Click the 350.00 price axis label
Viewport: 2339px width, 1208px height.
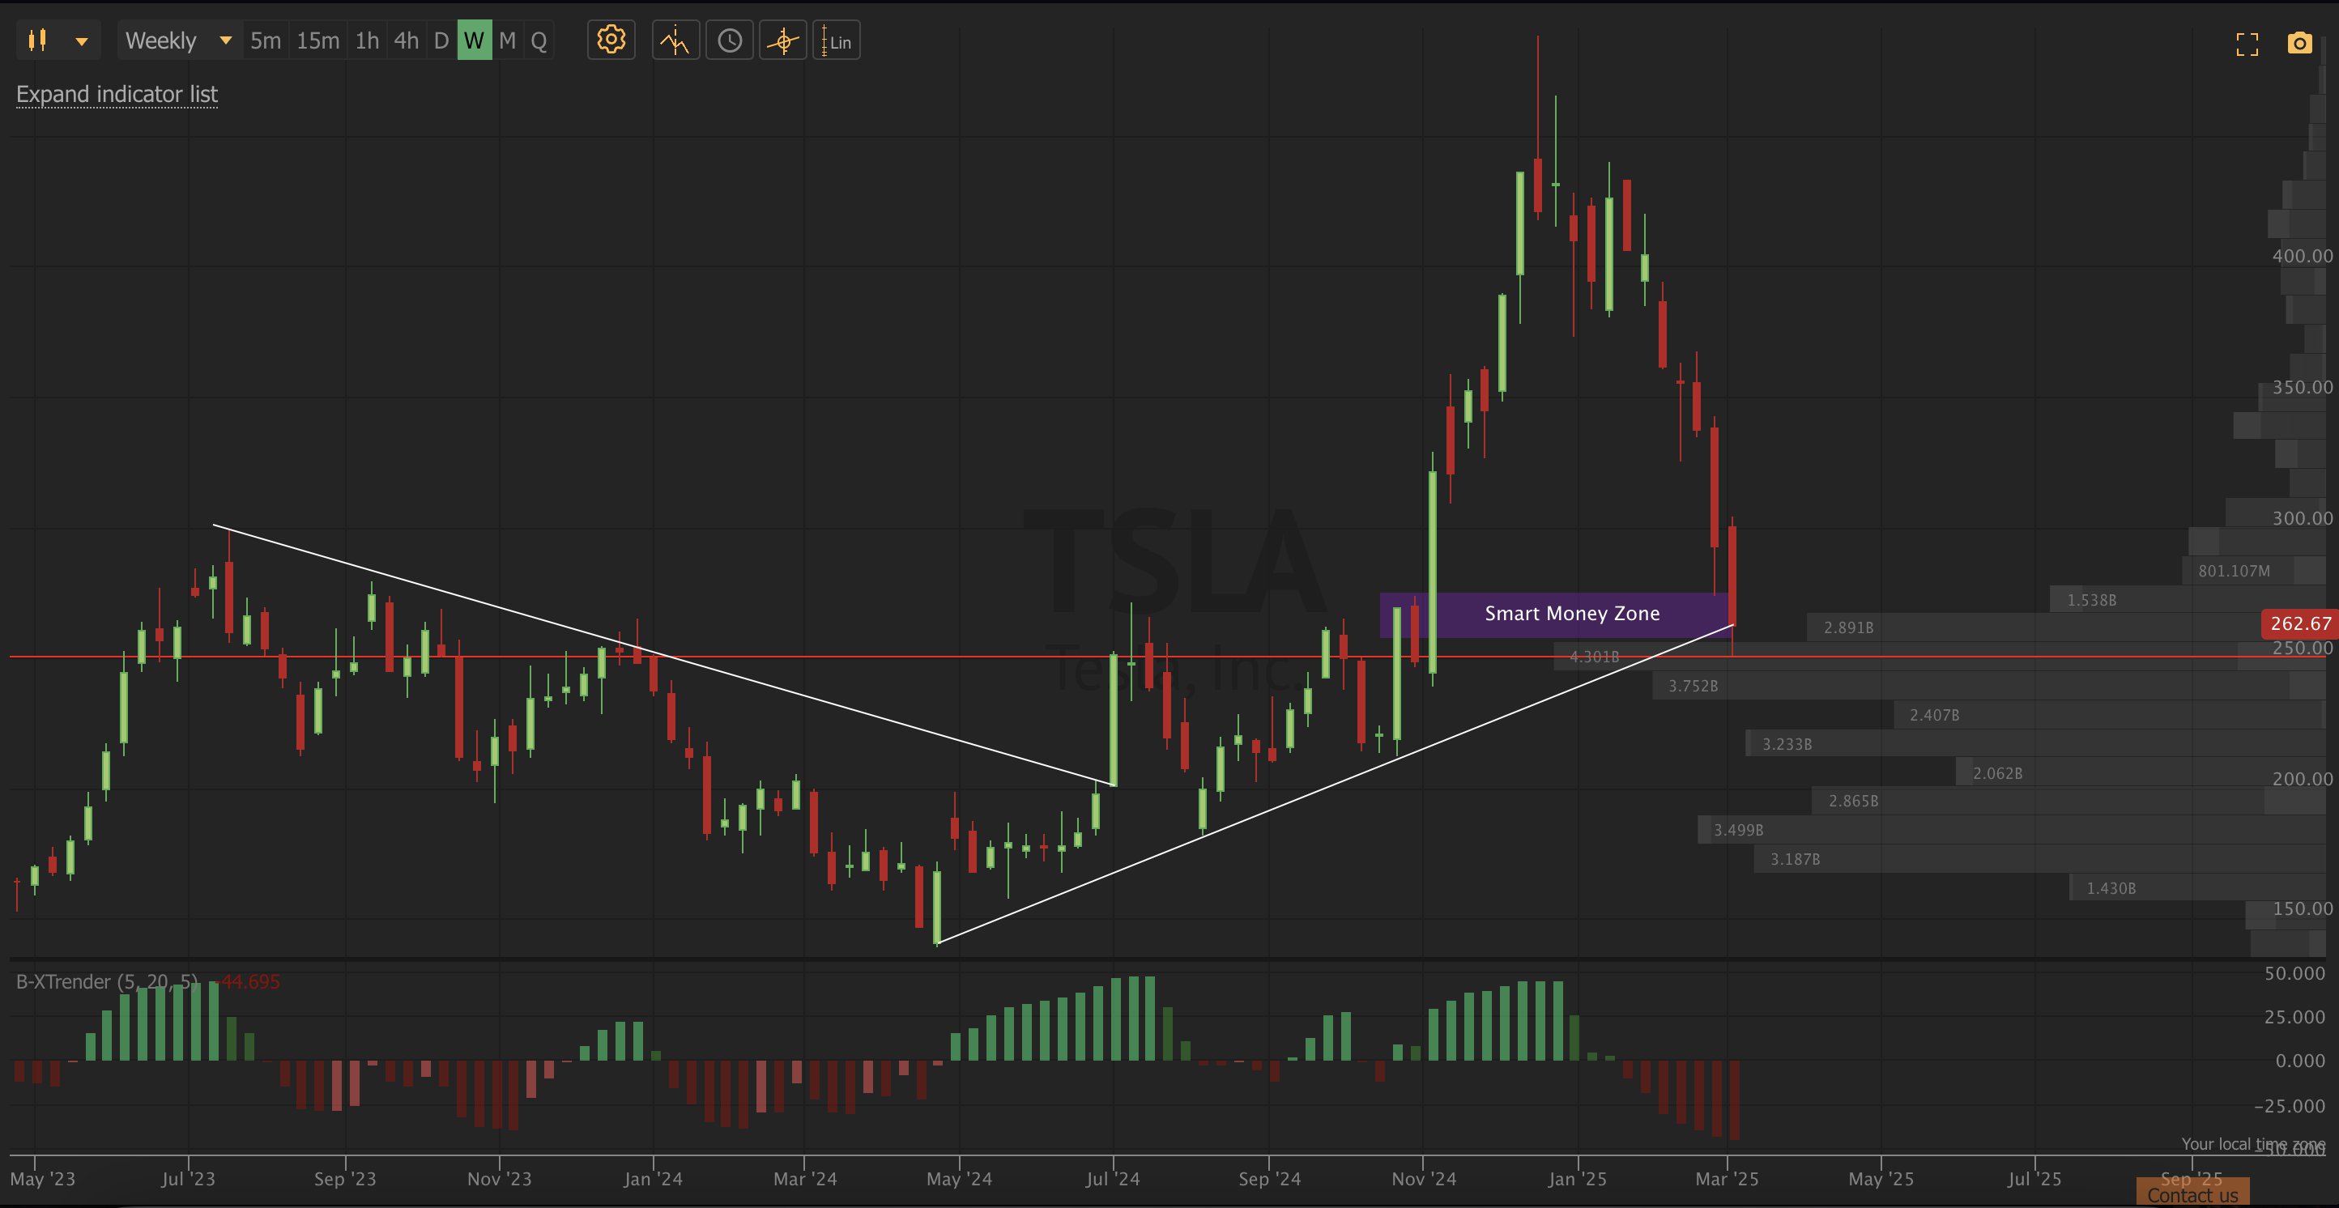[x=2302, y=388]
